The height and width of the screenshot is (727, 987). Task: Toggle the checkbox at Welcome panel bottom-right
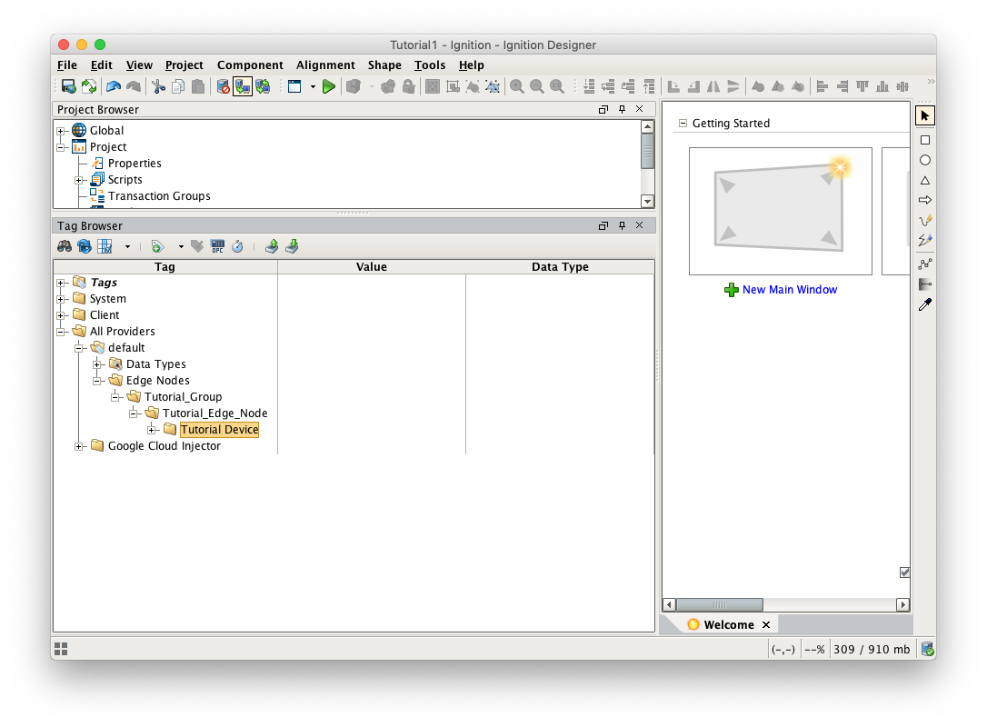[x=904, y=572]
